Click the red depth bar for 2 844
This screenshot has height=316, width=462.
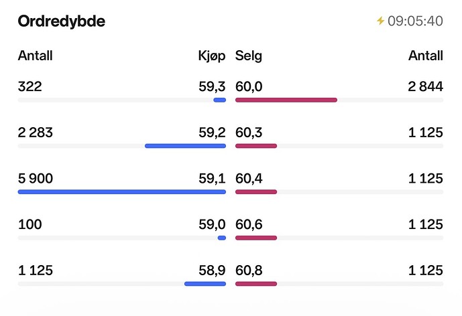pyautogui.click(x=286, y=100)
